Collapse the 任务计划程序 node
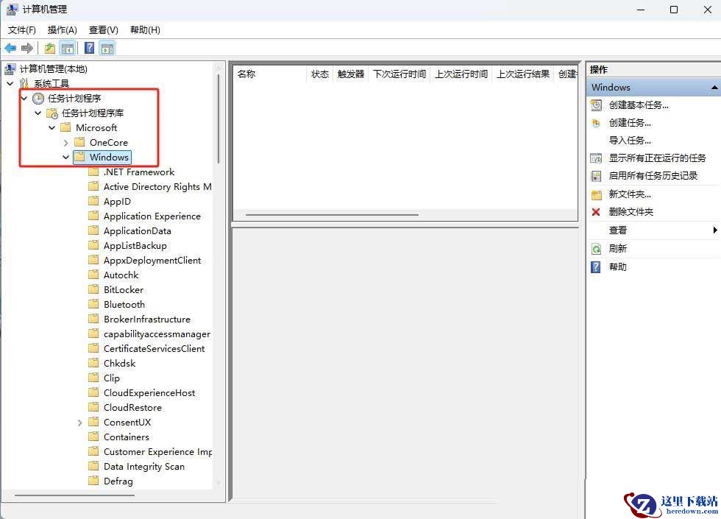This screenshot has height=519, width=721. (x=24, y=99)
